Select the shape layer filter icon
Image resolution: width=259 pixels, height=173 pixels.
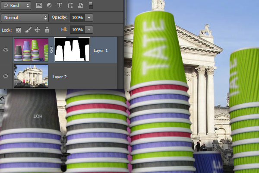point(69,6)
